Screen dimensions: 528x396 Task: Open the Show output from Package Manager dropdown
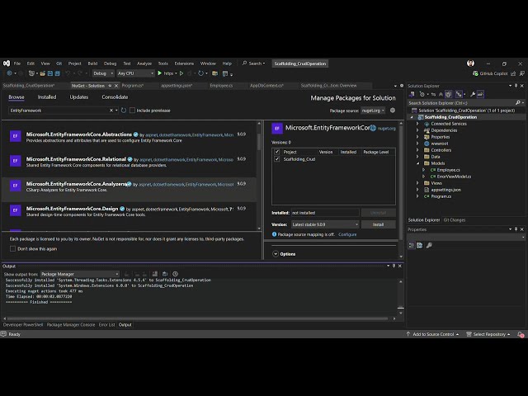(x=80, y=274)
